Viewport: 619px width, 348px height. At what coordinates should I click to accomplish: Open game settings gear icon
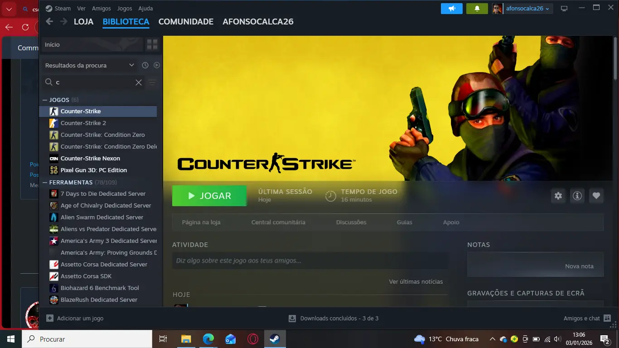click(x=558, y=196)
